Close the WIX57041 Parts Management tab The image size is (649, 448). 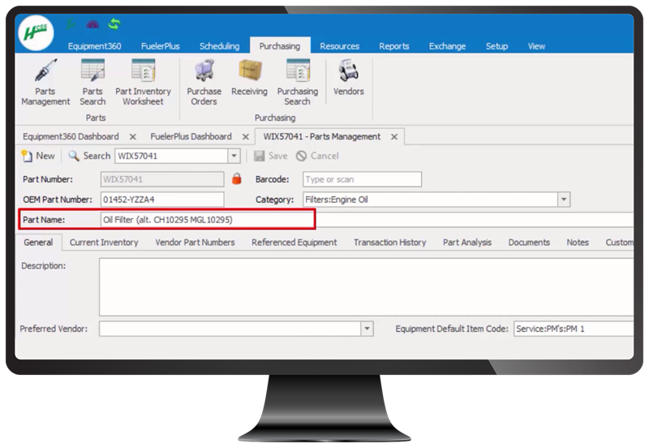coord(394,136)
